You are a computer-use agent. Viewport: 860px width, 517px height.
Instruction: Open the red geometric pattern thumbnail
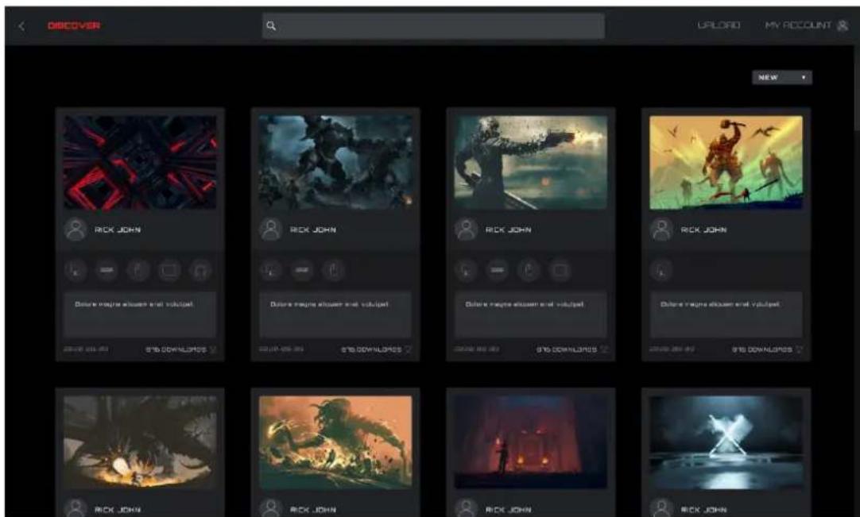(x=140, y=162)
